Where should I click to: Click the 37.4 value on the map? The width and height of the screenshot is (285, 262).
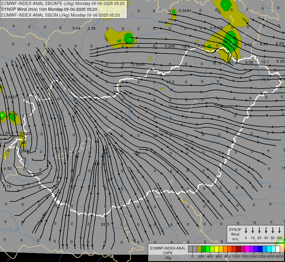pos(233,63)
